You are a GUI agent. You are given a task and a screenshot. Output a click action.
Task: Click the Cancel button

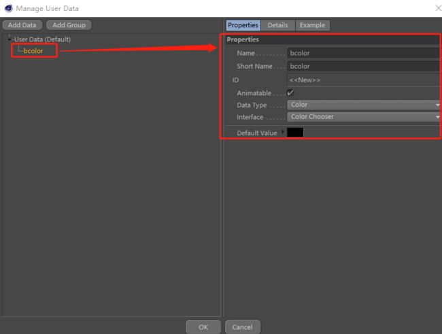[x=243, y=327]
